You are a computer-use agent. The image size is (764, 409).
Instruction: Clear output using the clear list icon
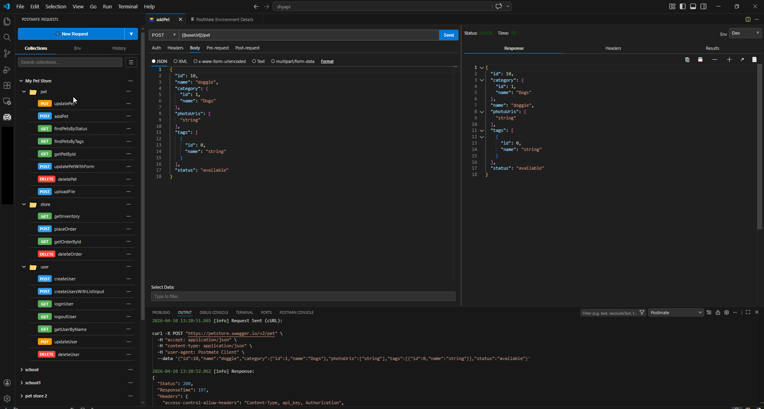pos(709,313)
